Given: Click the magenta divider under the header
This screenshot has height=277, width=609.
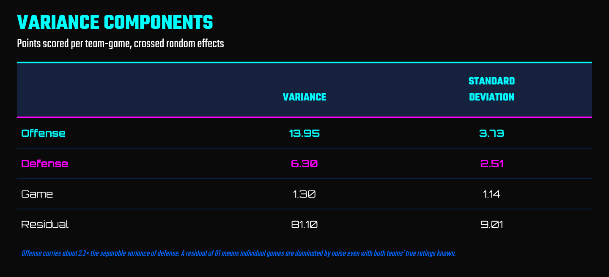Looking at the screenshot, I should click(304, 117).
